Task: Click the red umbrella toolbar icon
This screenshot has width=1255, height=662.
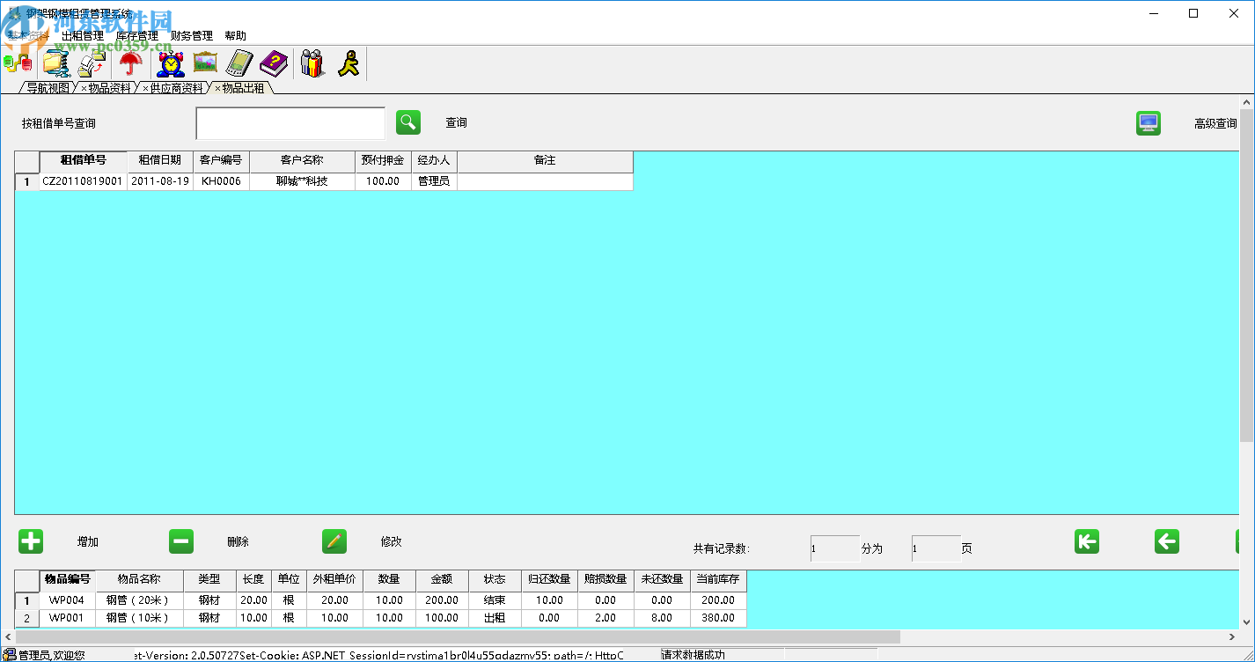Action: click(x=131, y=63)
